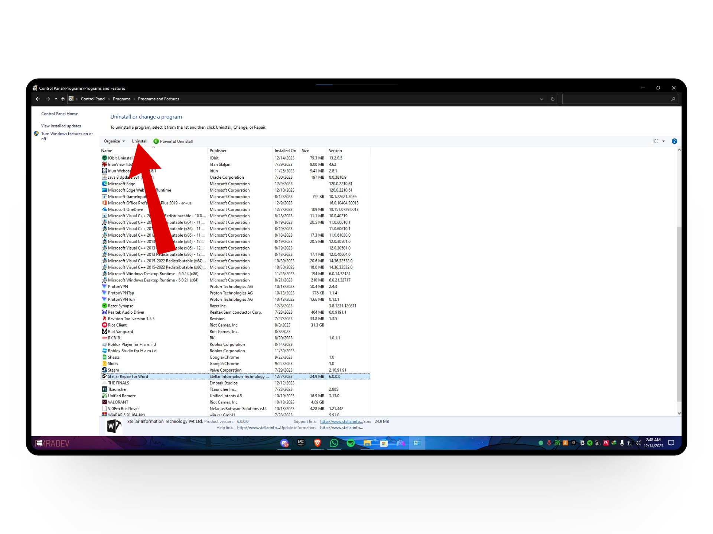The height and width of the screenshot is (534, 713).
Task: Expand the Organize dropdown menu
Action: tap(114, 141)
